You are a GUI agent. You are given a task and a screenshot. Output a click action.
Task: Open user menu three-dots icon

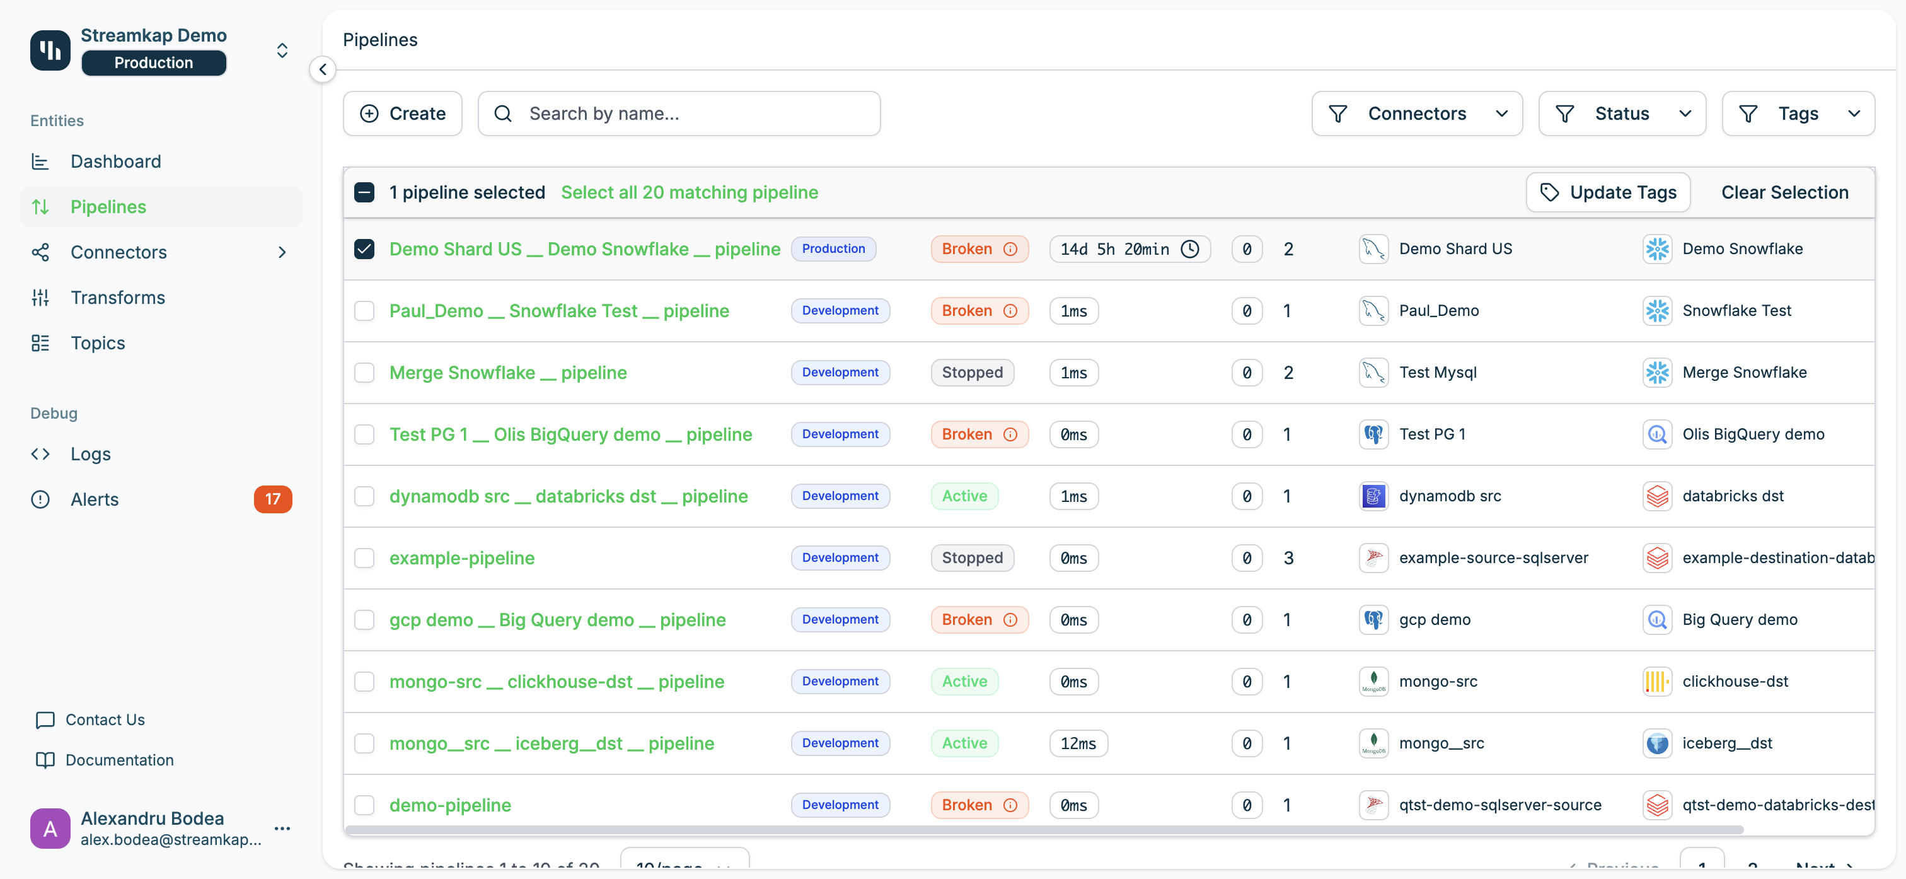coord(282,828)
